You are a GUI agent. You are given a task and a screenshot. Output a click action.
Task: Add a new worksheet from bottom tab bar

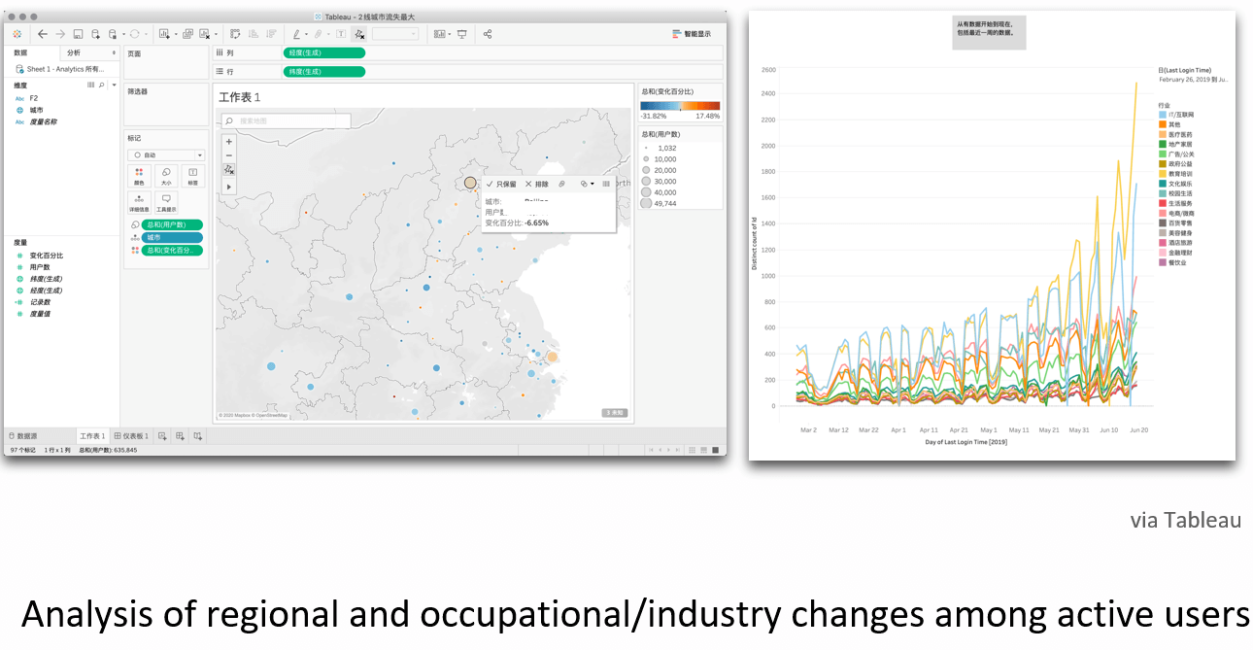[163, 436]
